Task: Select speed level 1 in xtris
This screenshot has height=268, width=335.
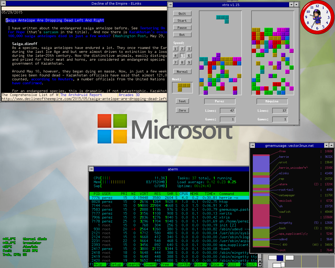Action: tap(176, 49)
